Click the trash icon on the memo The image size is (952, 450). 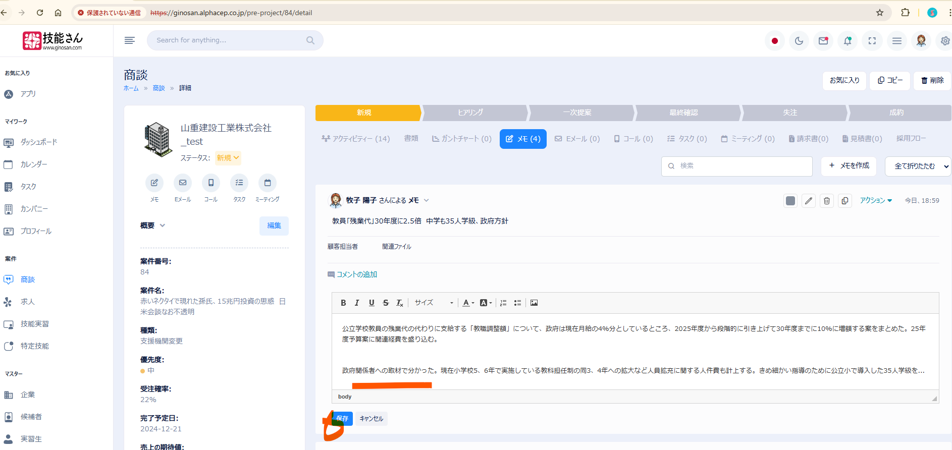point(827,201)
